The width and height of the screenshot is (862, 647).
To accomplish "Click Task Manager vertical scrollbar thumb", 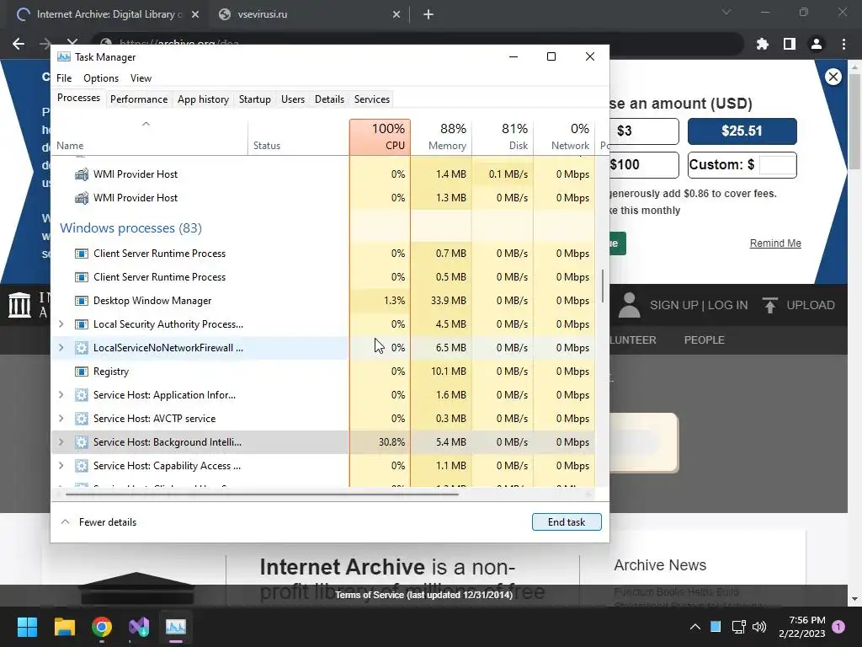I will 603,286.
